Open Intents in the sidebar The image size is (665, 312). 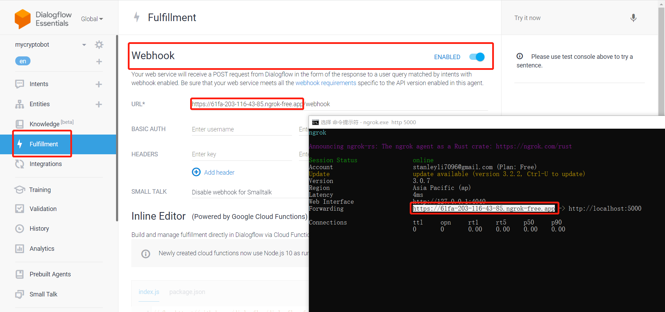pos(39,84)
